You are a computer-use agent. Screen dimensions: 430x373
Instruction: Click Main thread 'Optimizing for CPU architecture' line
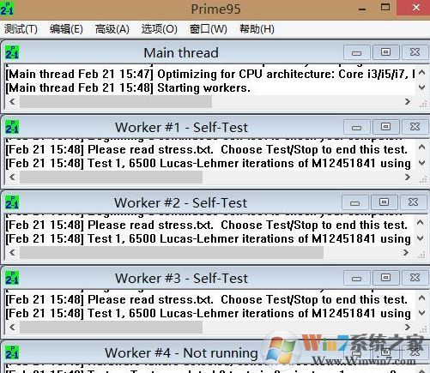(210, 74)
